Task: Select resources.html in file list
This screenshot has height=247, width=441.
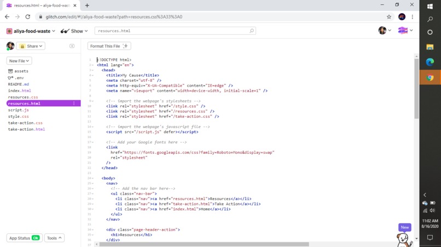Action: pos(43,104)
